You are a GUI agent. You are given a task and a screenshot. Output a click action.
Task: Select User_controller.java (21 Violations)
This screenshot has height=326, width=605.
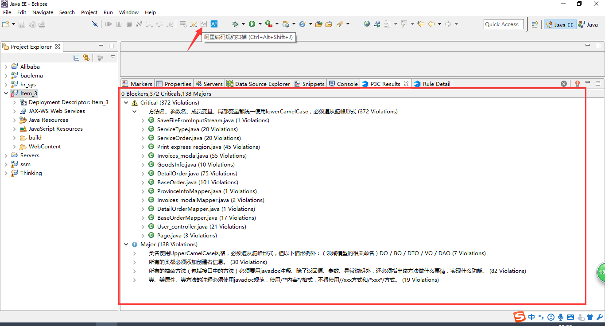click(x=202, y=227)
